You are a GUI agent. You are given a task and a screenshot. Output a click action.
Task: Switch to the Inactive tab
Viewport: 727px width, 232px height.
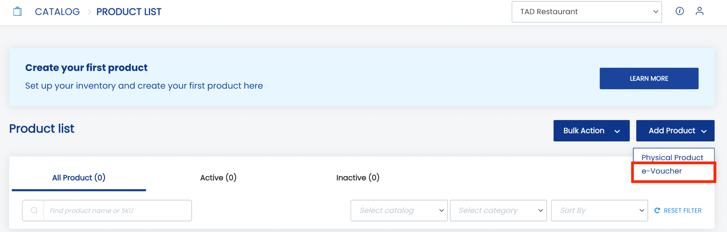pos(358,177)
